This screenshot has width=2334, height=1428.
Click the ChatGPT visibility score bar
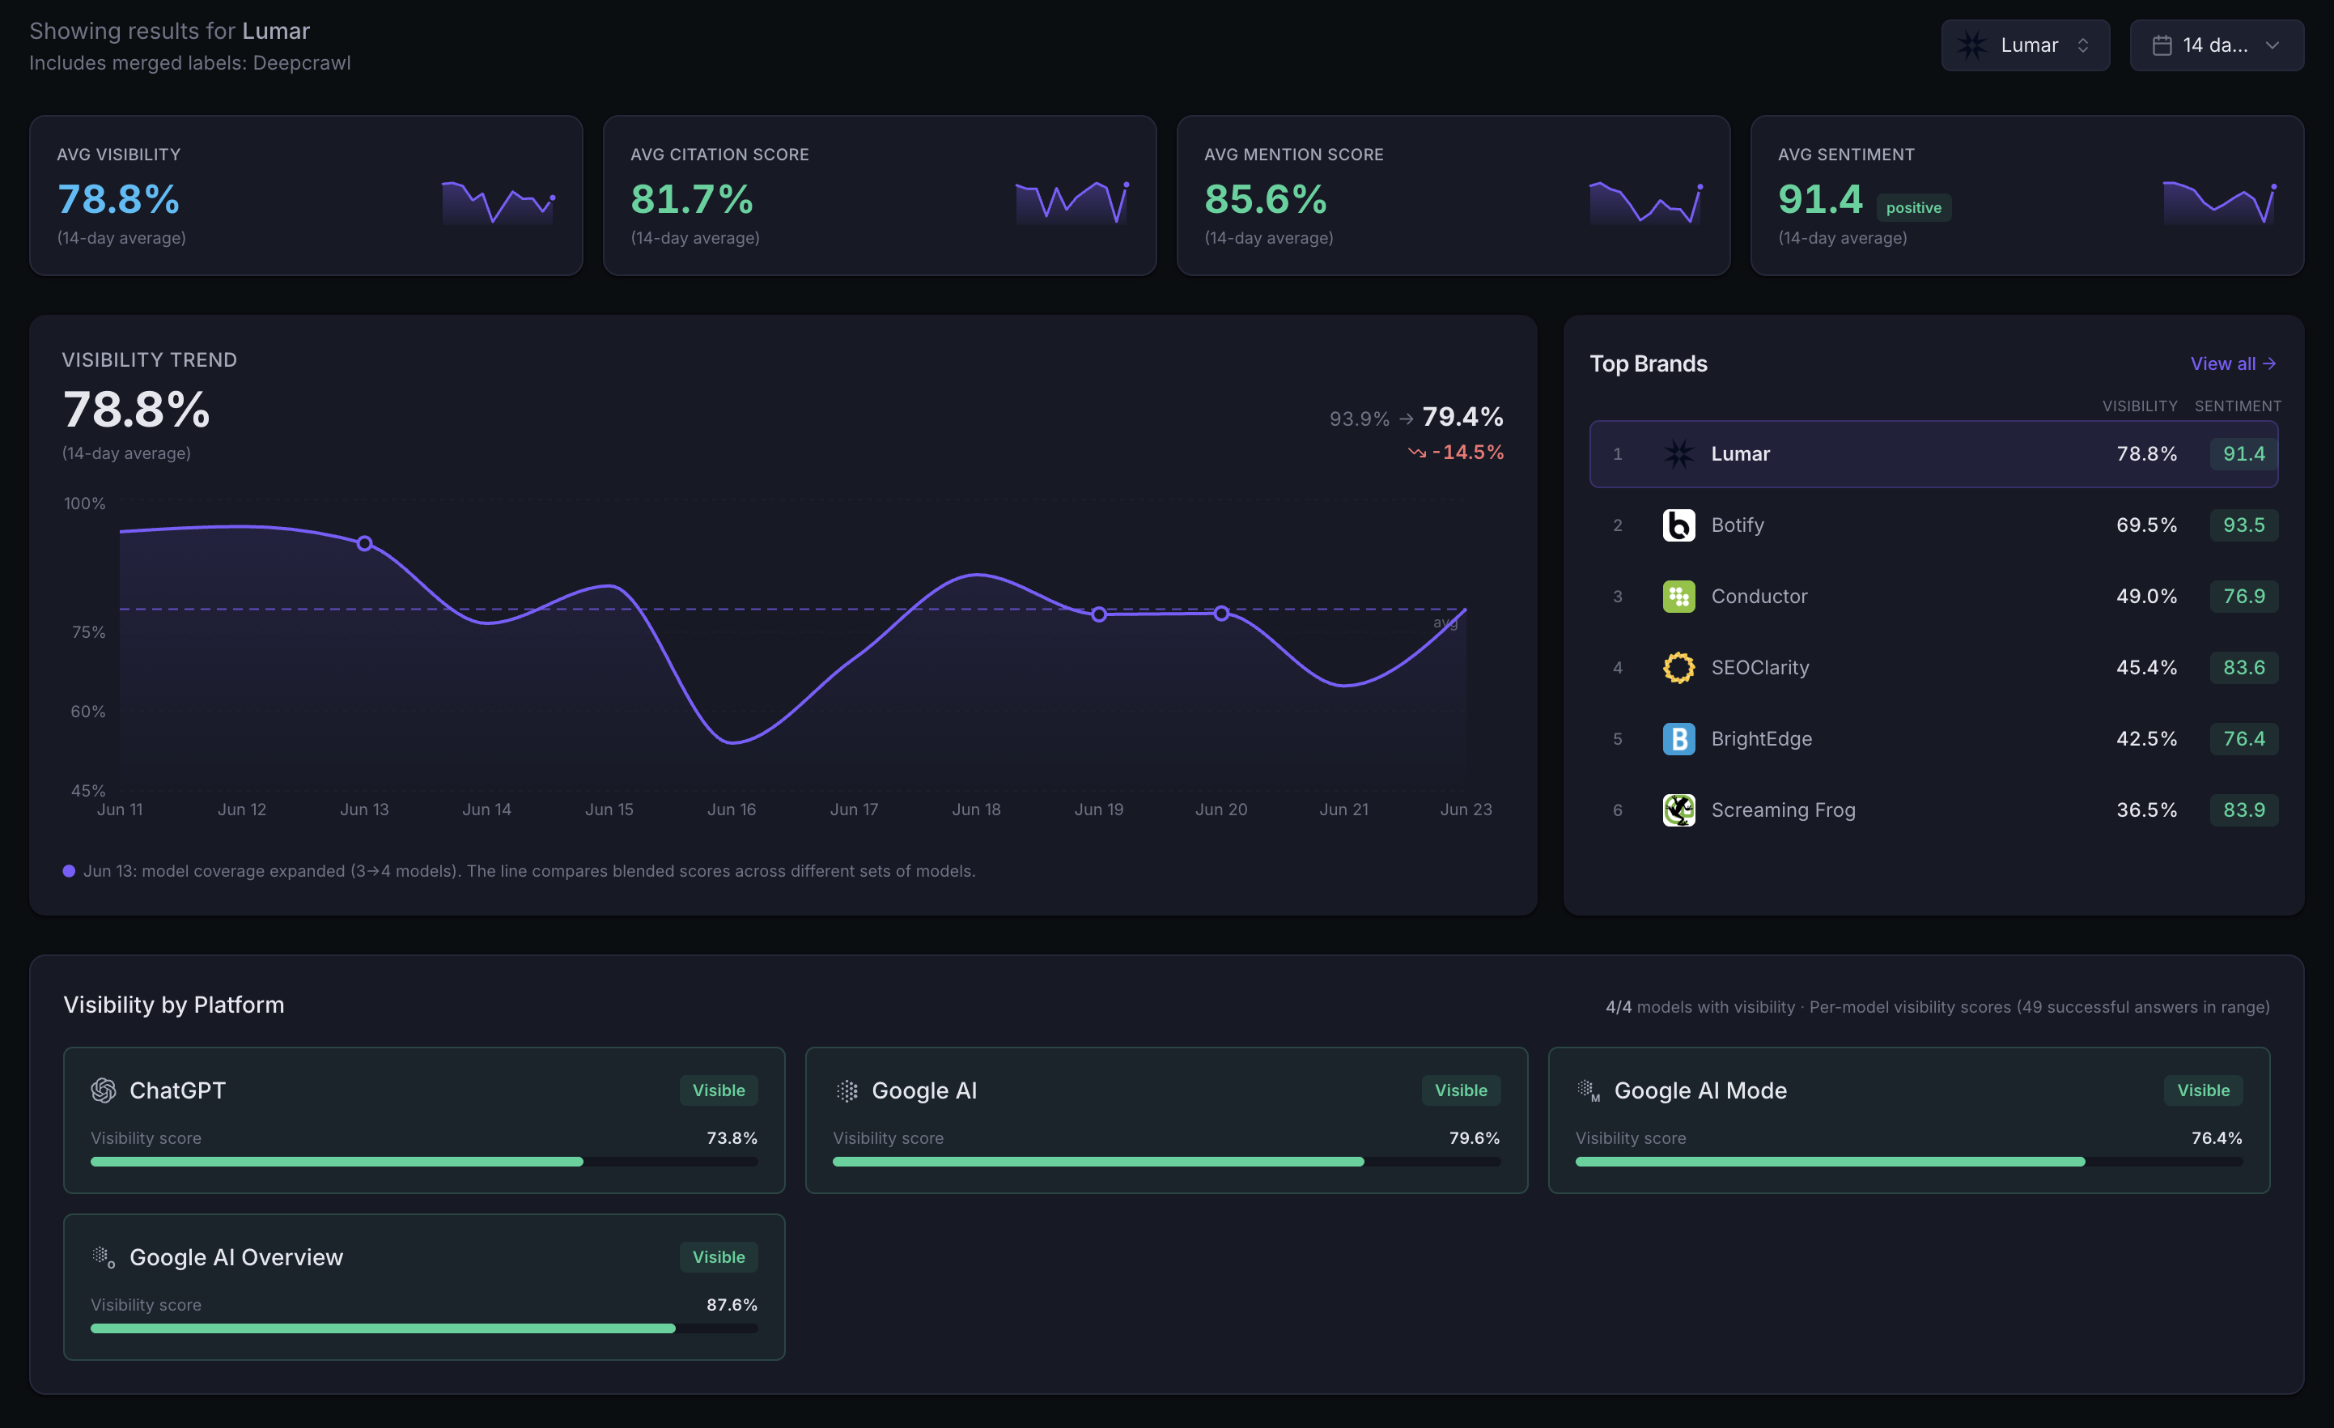[423, 1162]
